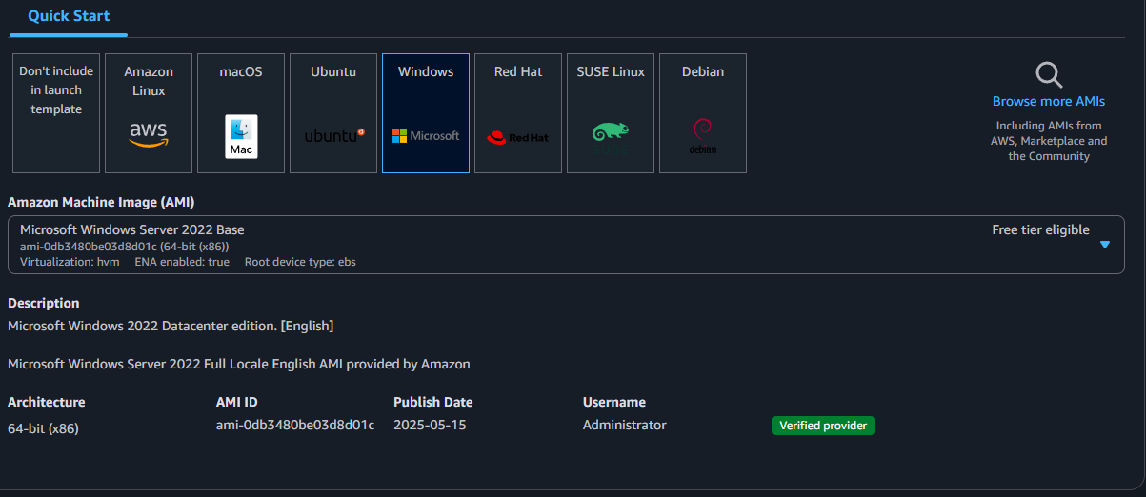Click the Free tier eligible label
The image size is (1146, 497).
[1040, 229]
